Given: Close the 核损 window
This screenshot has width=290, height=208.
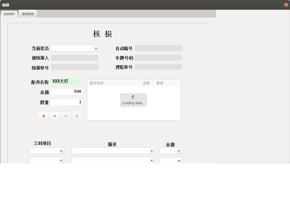Looking at the screenshot, I should 286,5.
